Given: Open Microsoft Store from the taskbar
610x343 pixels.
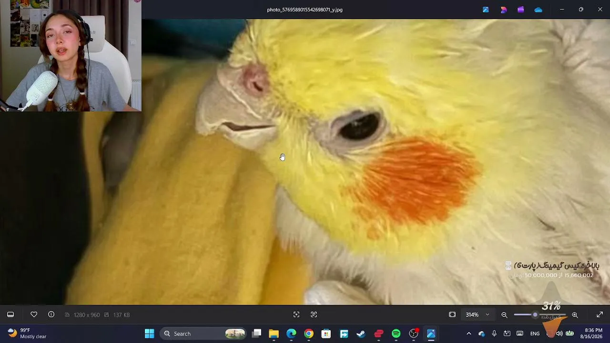Looking at the screenshot, I should click(326, 333).
